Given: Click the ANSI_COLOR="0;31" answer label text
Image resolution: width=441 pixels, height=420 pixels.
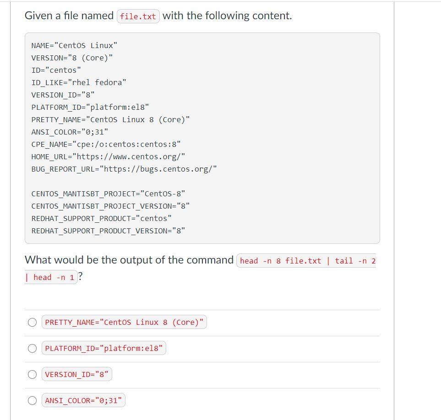Looking at the screenshot, I should click(x=83, y=400).
